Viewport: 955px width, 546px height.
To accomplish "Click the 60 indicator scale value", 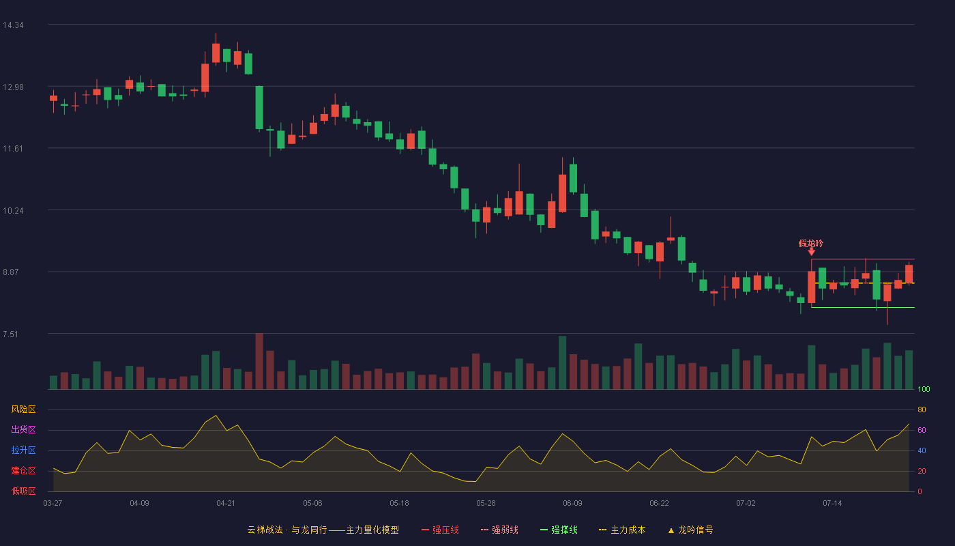I will click(x=922, y=431).
